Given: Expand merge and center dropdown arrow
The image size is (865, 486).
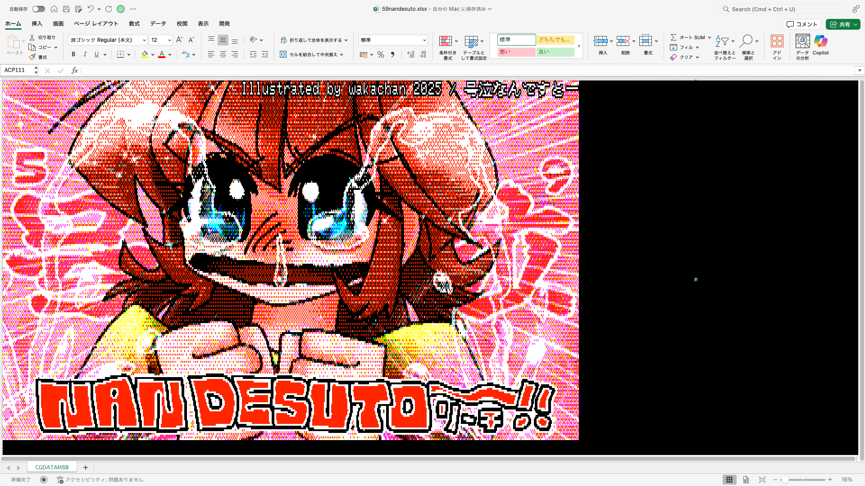Looking at the screenshot, I should (341, 54).
